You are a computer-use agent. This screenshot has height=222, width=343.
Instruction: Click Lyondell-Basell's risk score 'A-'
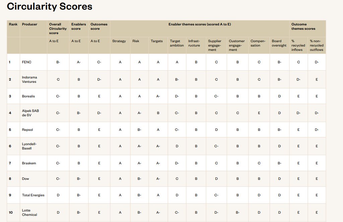point(139,146)
